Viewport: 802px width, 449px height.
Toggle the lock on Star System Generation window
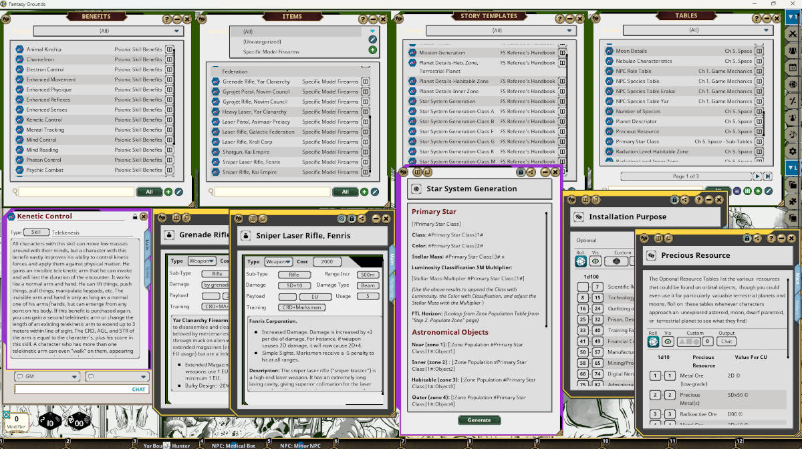[x=521, y=172]
